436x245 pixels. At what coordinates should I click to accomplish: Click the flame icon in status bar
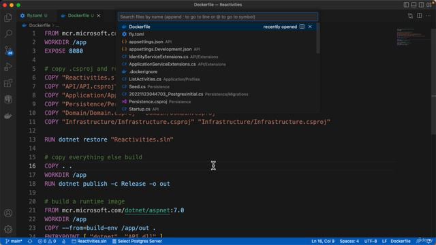(x=63, y=241)
